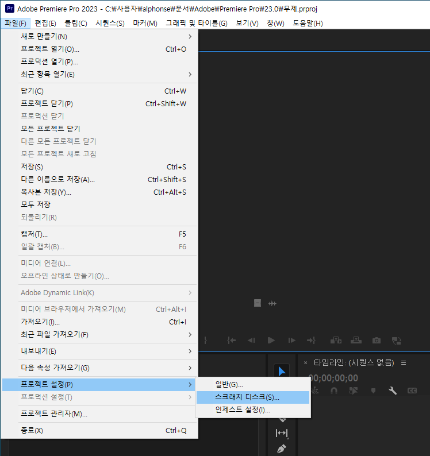
Task: Open the 편집(E) menu
Action: click(45, 23)
